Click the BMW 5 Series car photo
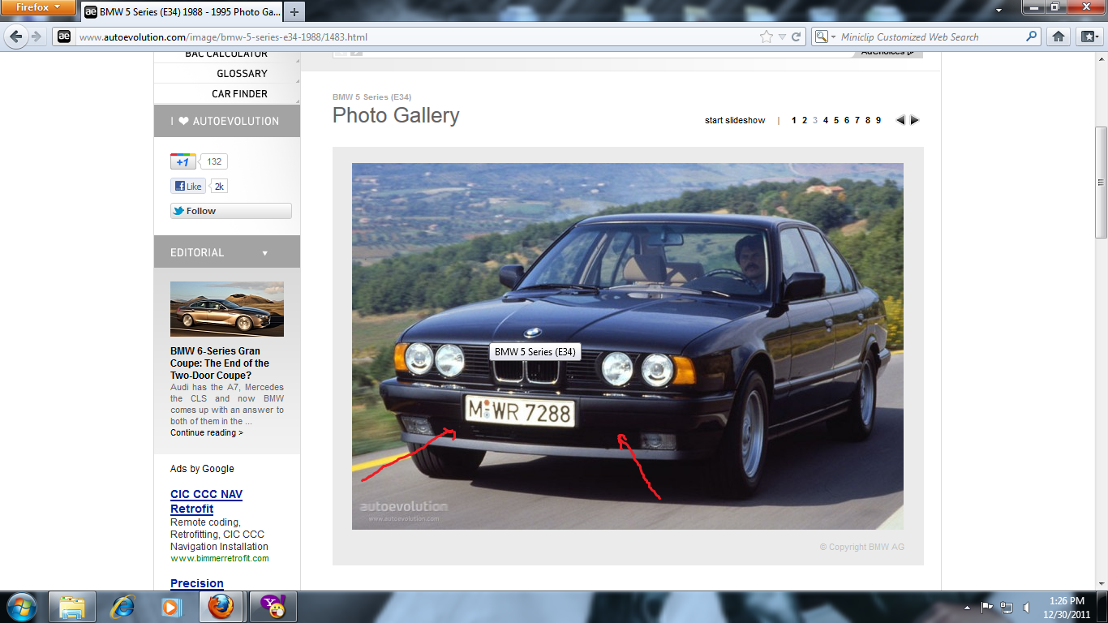The image size is (1108, 623). [x=627, y=346]
